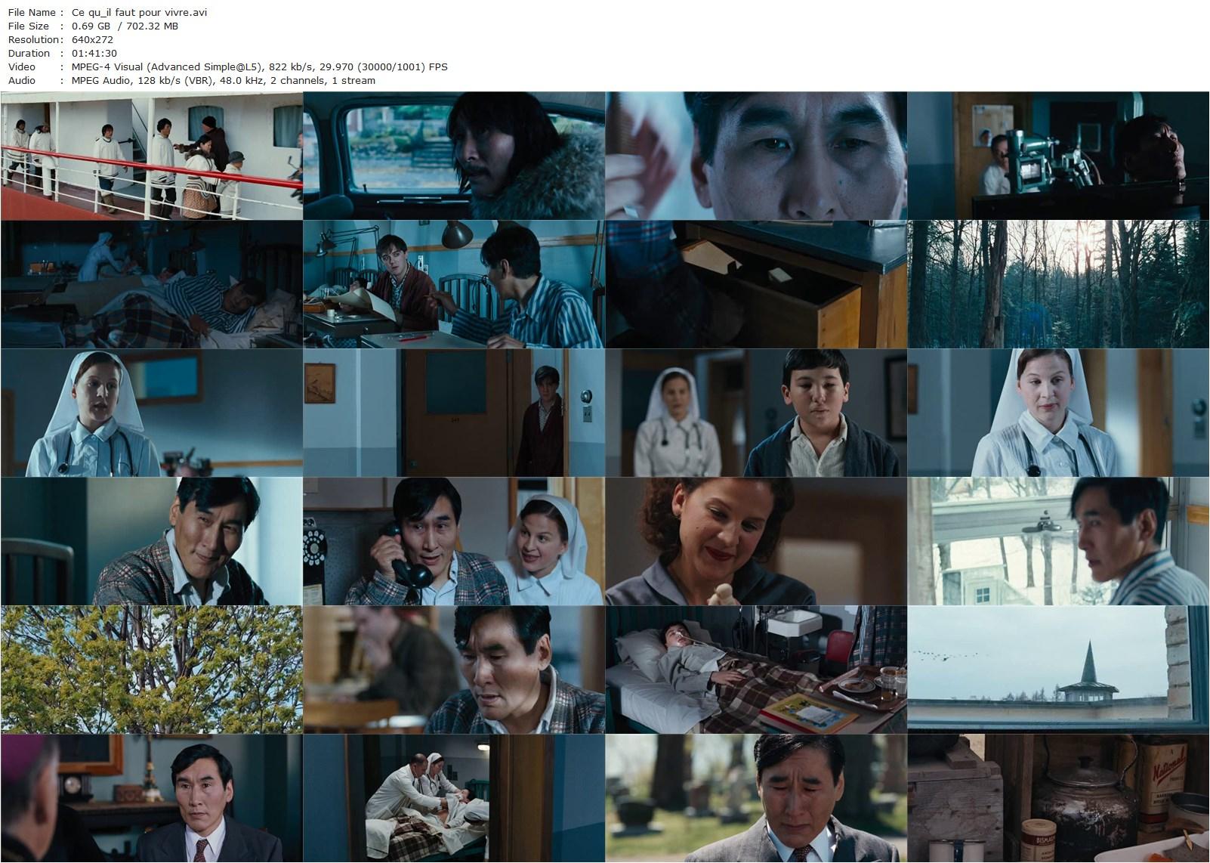Click the boy peeking through doorway thumbnail

(454, 413)
